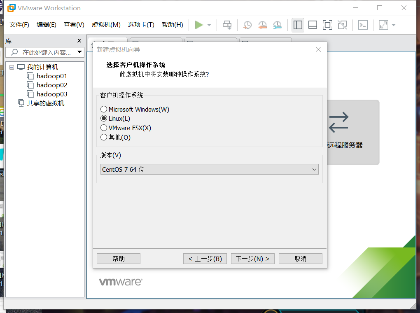This screenshot has height=313, width=420.
Task: Select 共享的虚拟机 in the tree
Action: point(46,103)
